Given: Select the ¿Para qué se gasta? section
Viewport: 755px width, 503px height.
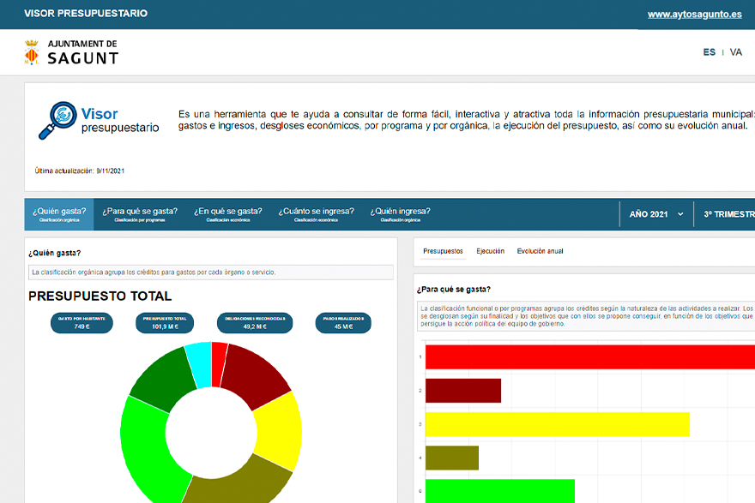Looking at the screenshot, I should click(141, 211).
